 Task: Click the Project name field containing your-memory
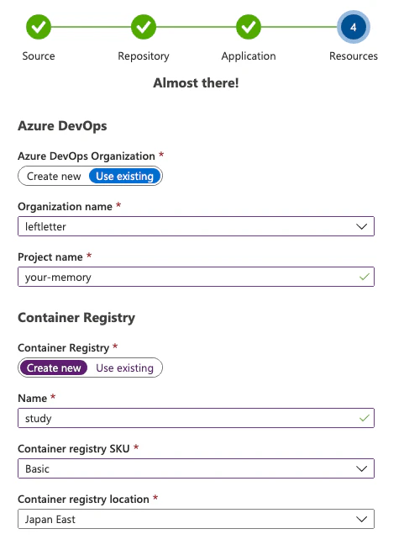[x=196, y=278]
